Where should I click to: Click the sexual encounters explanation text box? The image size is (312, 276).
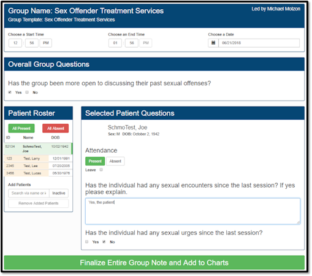pos(192,211)
